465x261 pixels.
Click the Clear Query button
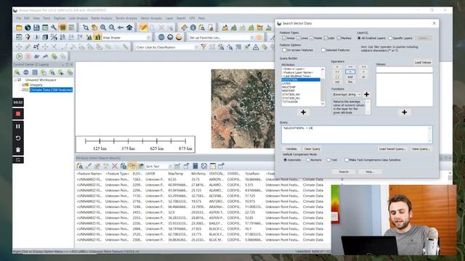312,149
